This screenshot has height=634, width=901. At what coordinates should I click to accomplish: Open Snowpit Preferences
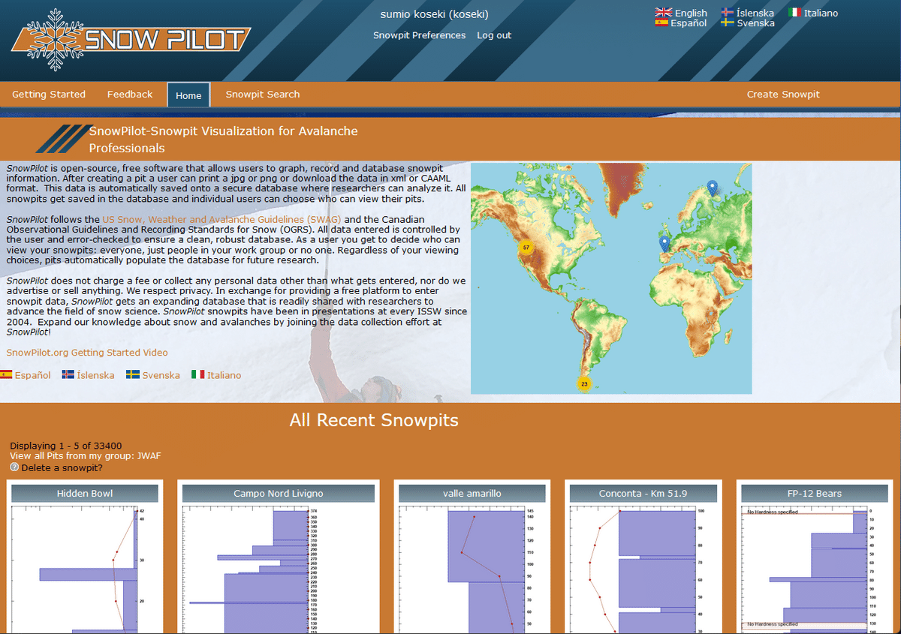pos(419,35)
